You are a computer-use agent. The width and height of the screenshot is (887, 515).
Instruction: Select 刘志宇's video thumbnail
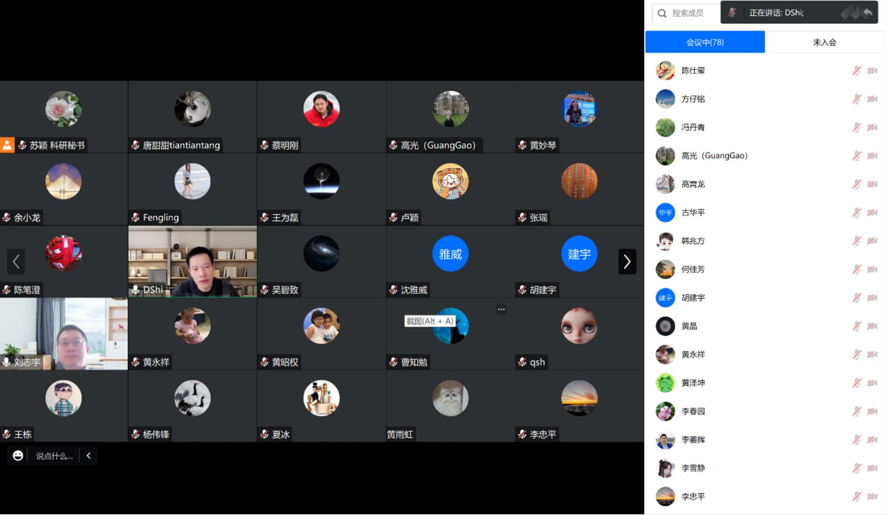click(x=64, y=334)
